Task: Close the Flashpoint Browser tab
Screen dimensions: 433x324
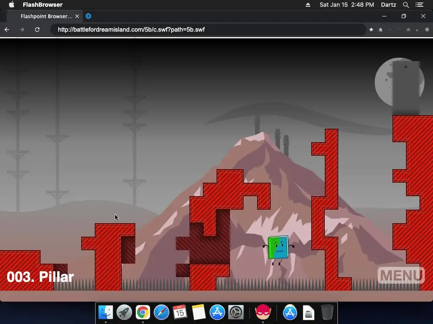Action: 77,16
